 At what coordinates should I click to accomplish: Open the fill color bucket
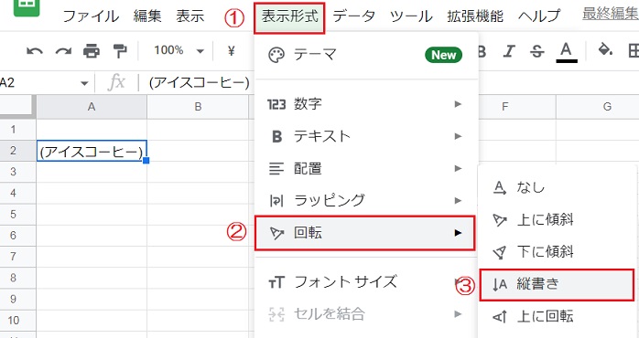[x=605, y=50]
